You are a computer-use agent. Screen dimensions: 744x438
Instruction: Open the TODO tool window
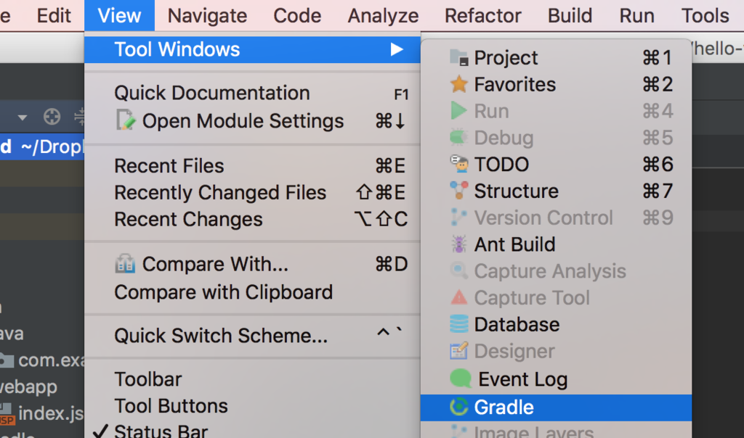click(556, 165)
